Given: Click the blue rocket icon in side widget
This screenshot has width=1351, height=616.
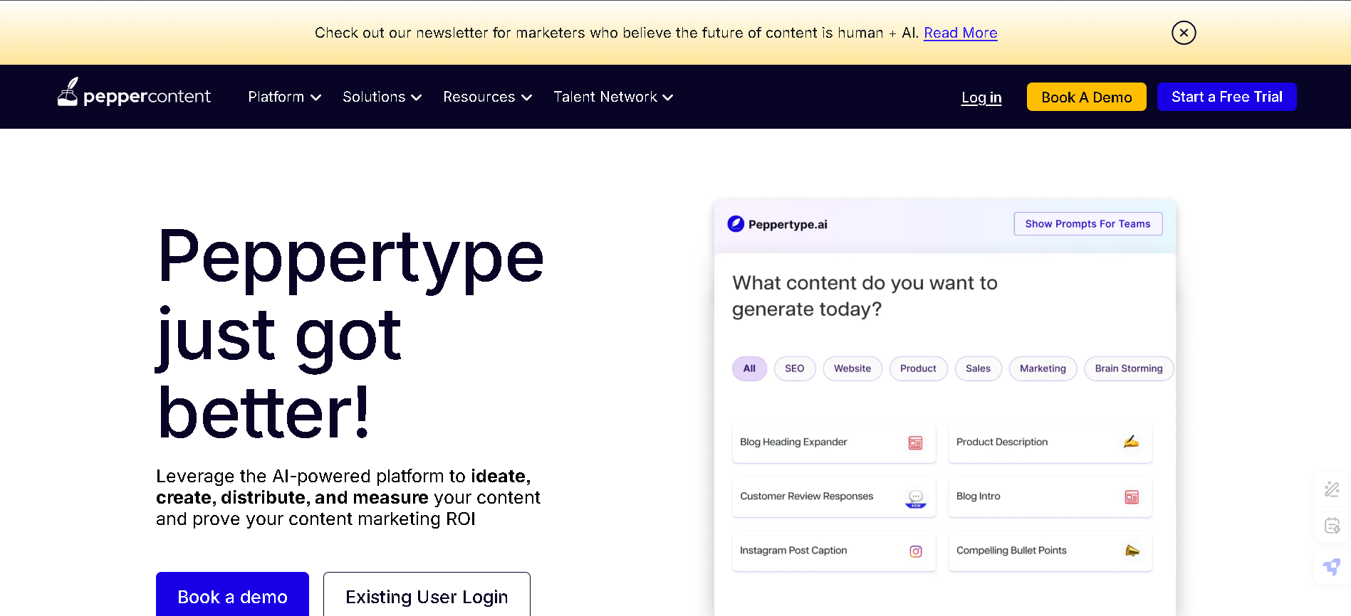Looking at the screenshot, I should (x=1332, y=566).
